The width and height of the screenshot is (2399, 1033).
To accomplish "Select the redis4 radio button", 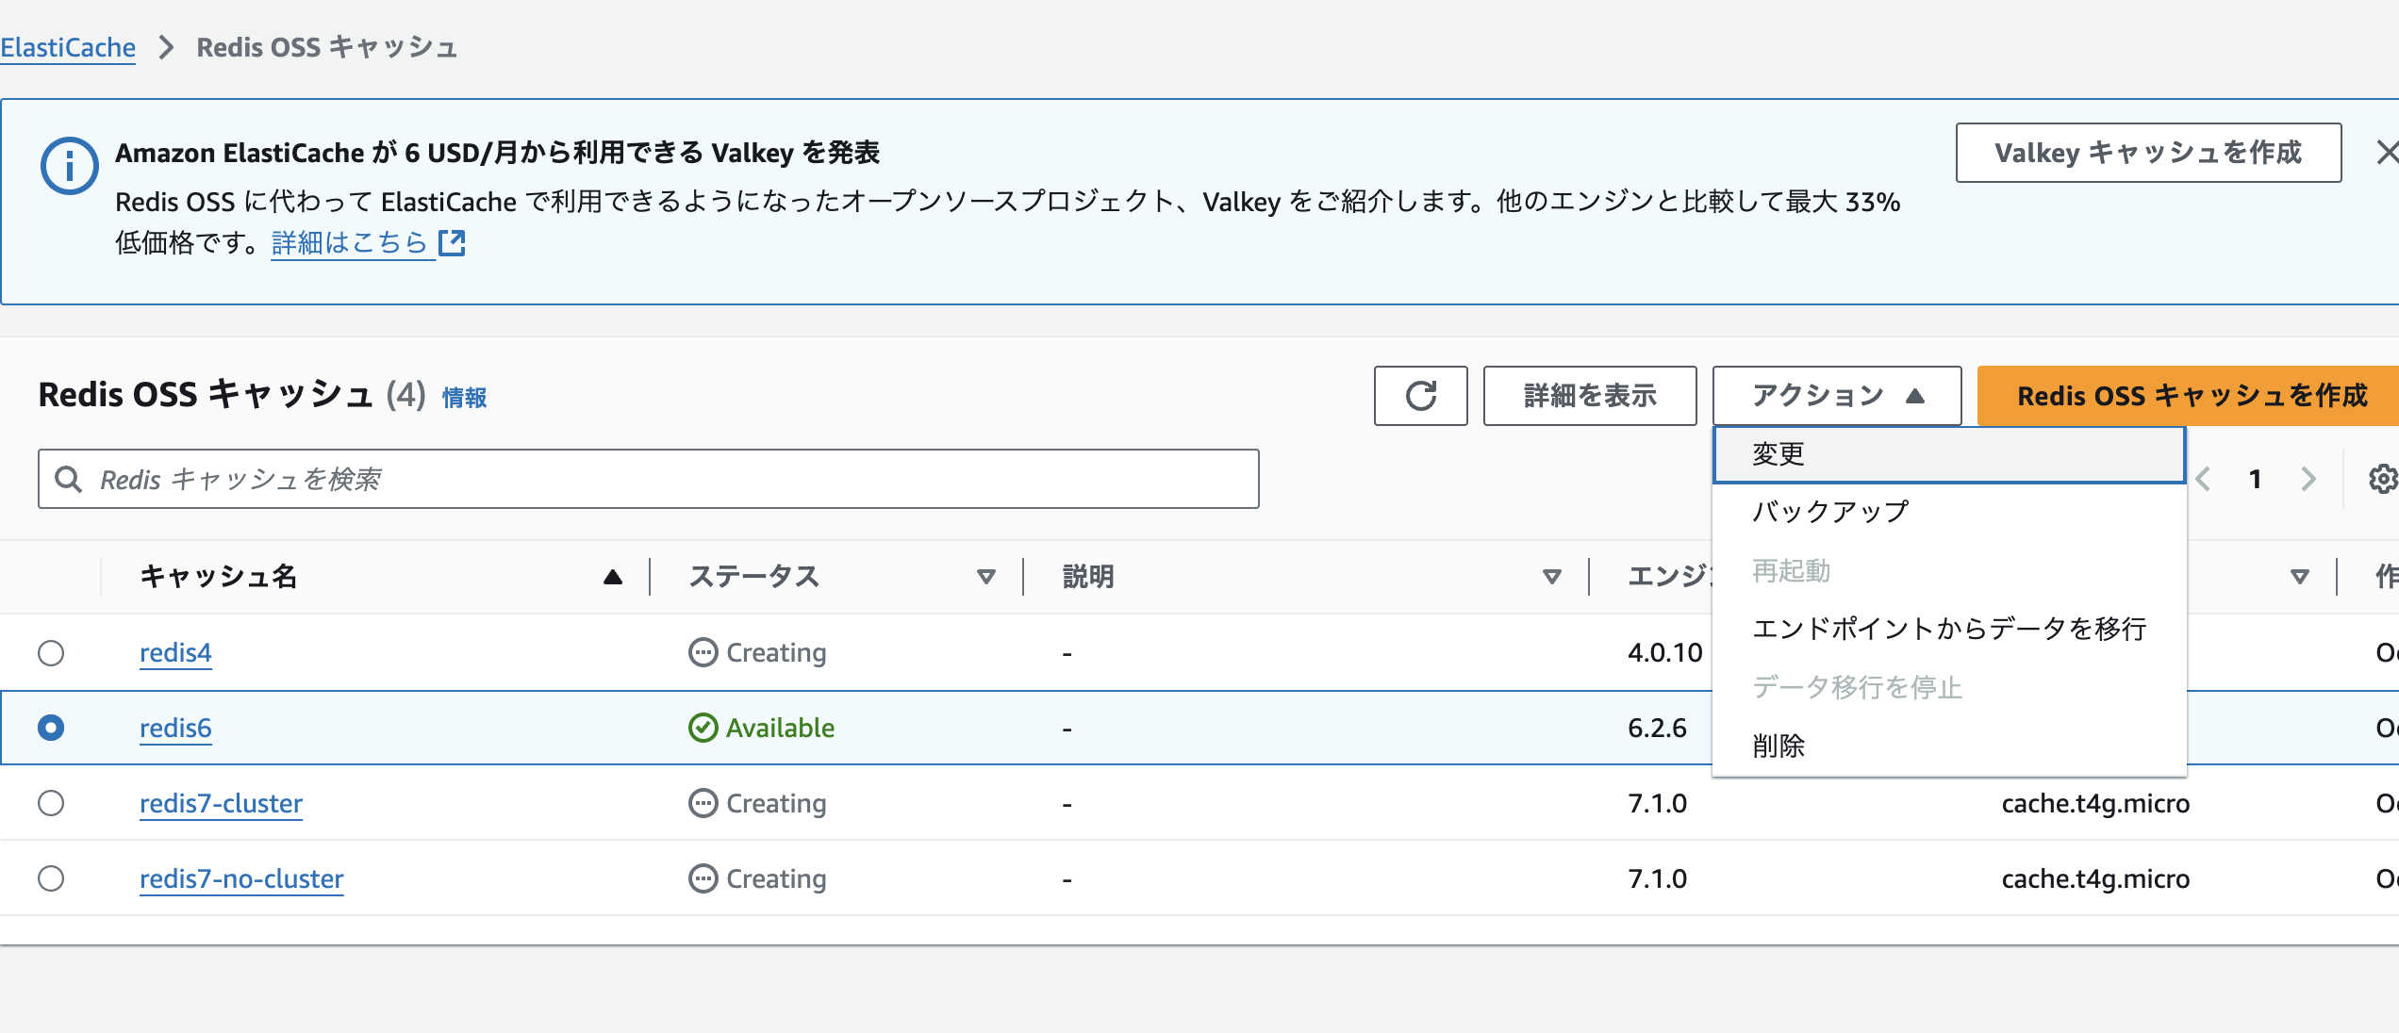I will pos(51,652).
